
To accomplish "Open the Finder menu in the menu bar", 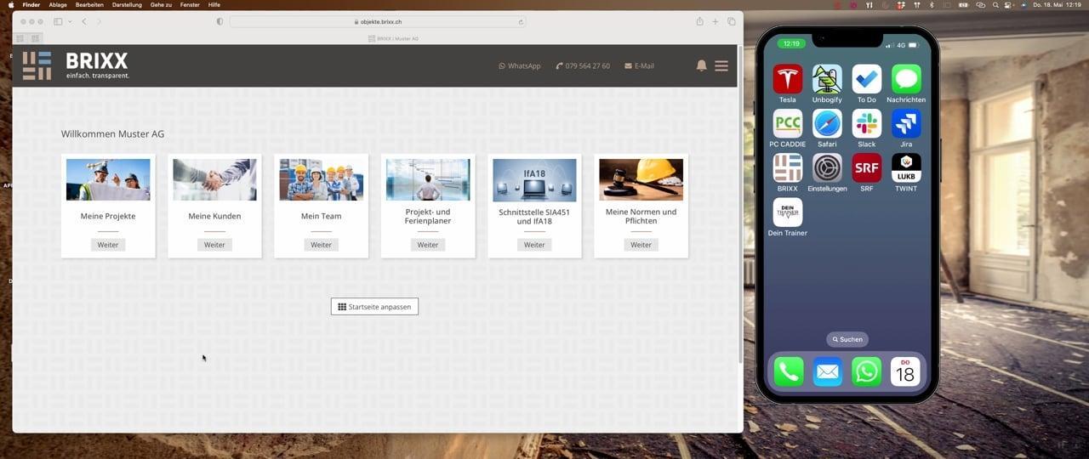I will pos(31,4).
